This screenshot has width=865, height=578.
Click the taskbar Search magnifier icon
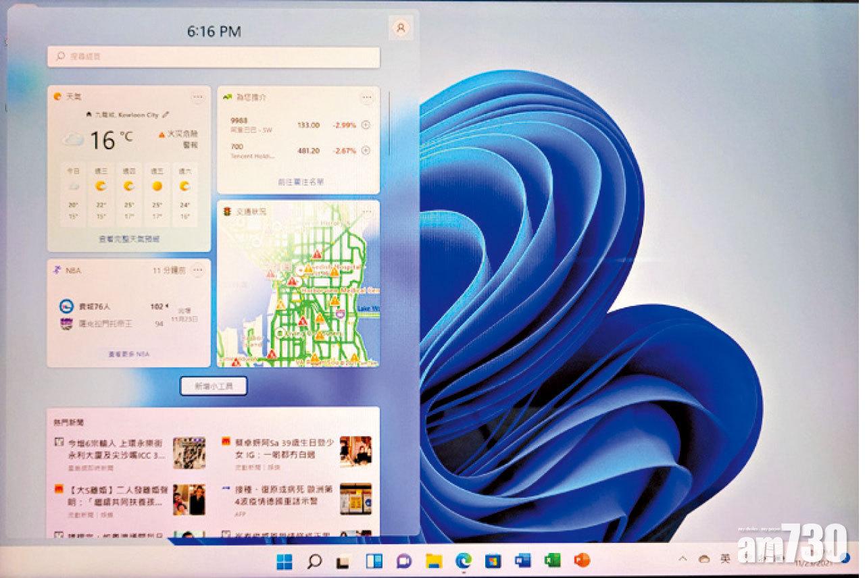point(314,560)
